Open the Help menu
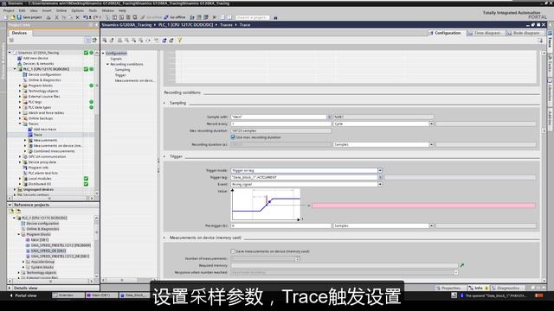554x311 pixels. pos(122,10)
